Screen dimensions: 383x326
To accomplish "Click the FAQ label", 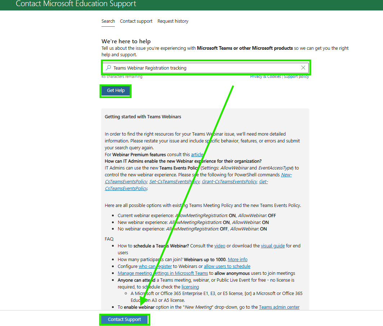I will 109,239.
